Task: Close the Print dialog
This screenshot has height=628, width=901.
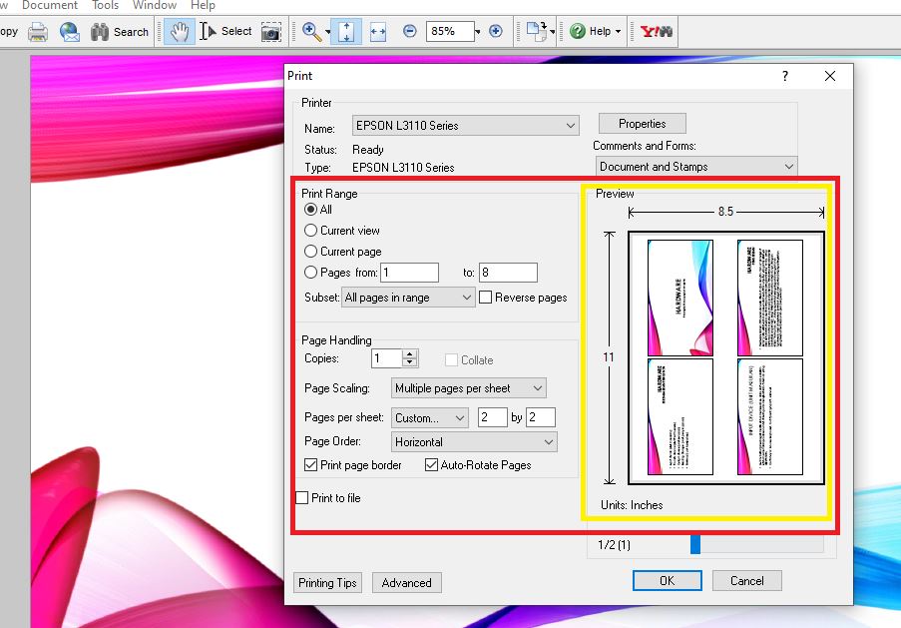Action: pyautogui.click(x=830, y=76)
